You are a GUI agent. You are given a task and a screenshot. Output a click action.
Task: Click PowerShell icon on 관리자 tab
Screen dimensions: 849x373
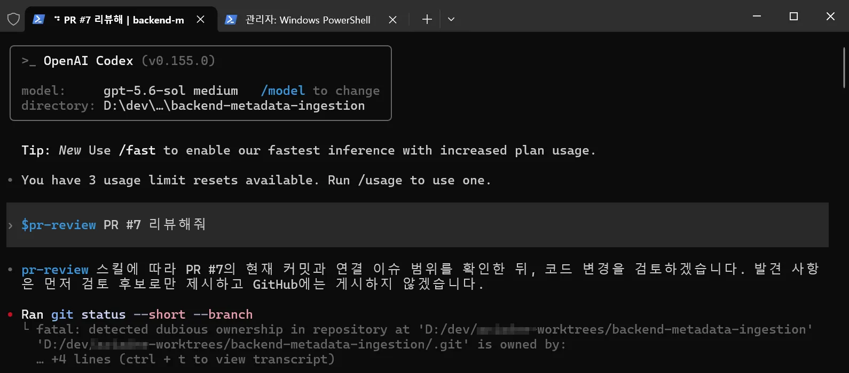(231, 19)
